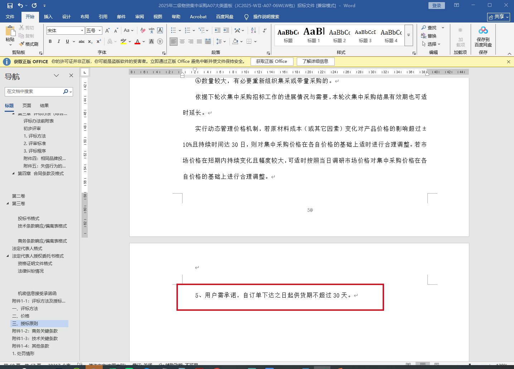Toggle Italic formatting
Screen dimensions: 514x369
(59, 41)
